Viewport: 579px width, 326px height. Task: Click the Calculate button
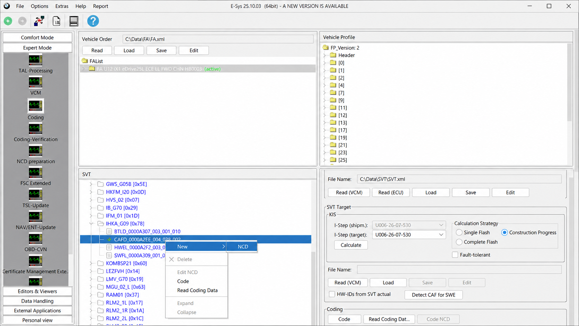(x=351, y=245)
